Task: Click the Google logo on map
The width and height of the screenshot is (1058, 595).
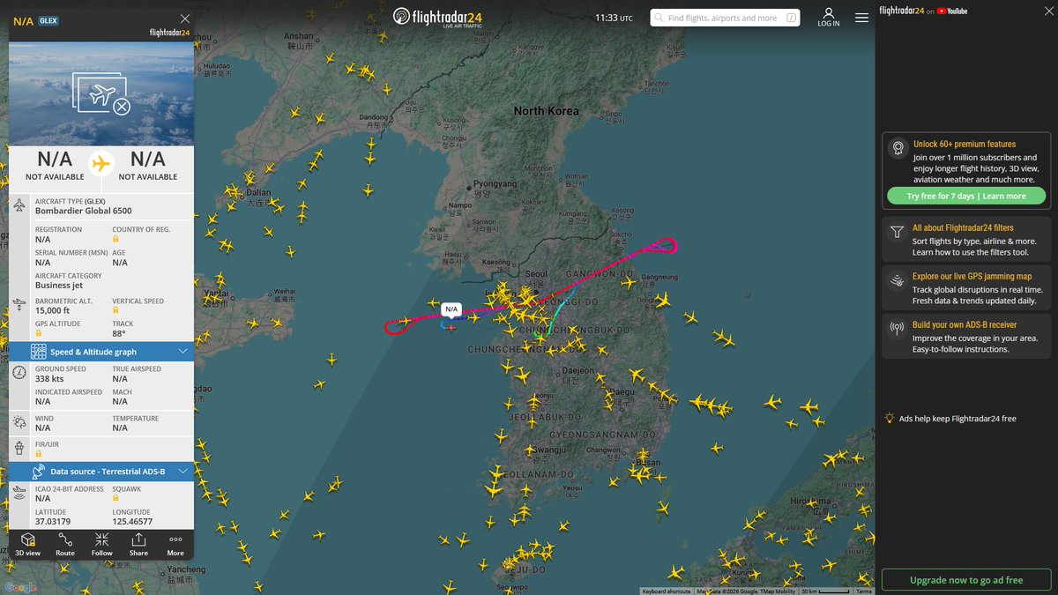Action: point(19,587)
